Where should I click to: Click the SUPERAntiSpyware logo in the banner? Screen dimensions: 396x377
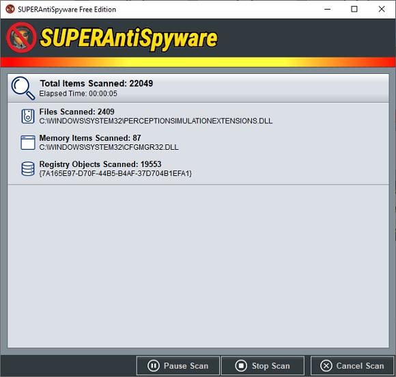21,38
